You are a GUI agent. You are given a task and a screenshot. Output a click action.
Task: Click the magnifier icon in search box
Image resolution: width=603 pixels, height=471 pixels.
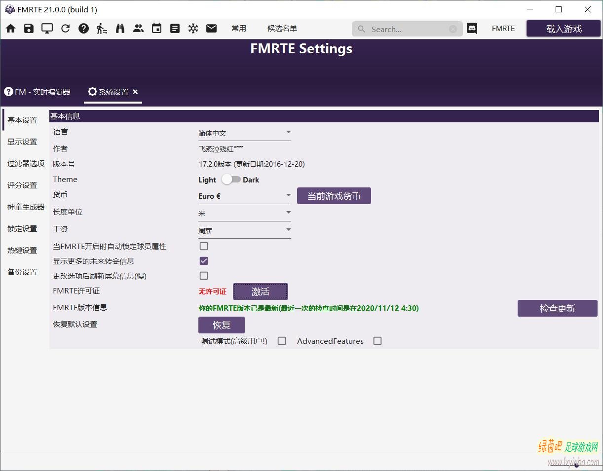(x=362, y=29)
